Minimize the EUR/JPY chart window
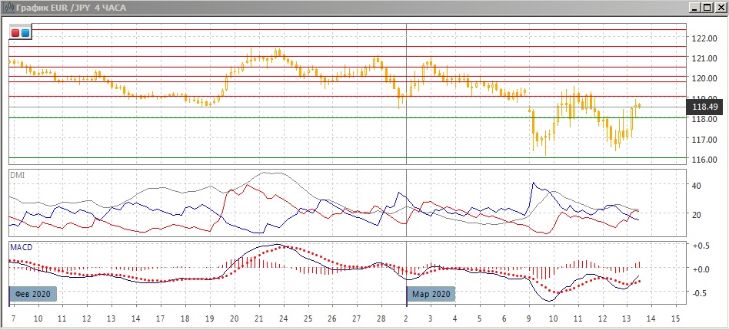Image resolution: width=729 pixels, height=330 pixels. (x=694, y=8)
